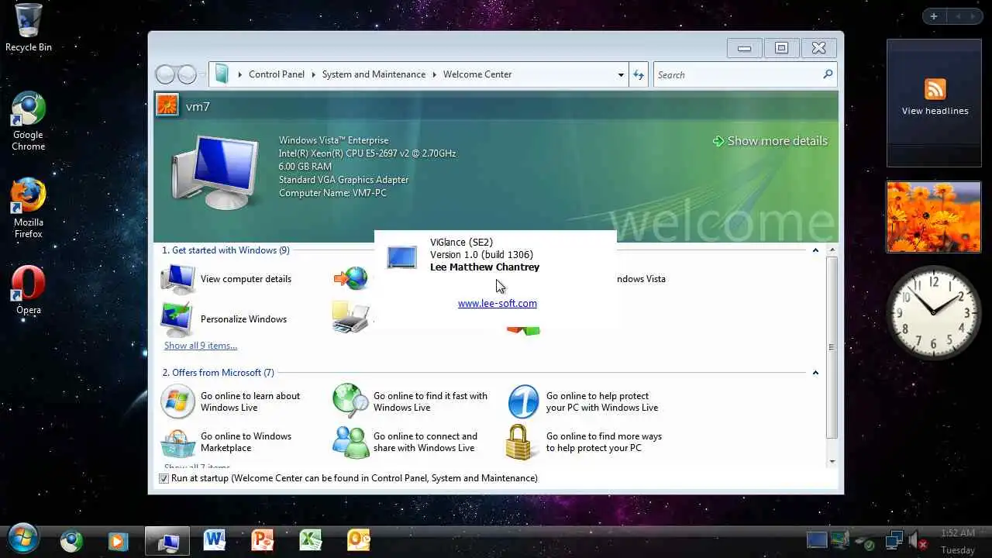Open Excel from the taskbar
992x558 pixels.
[x=311, y=539]
